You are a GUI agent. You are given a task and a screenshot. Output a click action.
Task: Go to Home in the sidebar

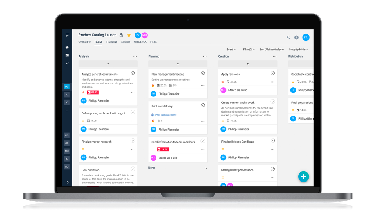point(67,47)
